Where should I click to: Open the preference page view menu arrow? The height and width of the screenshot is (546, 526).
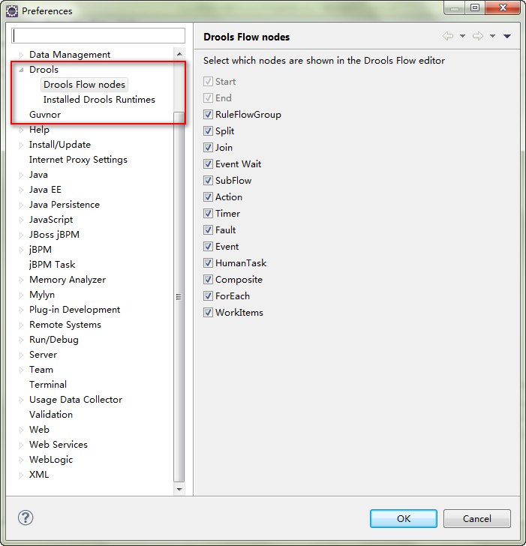point(507,36)
